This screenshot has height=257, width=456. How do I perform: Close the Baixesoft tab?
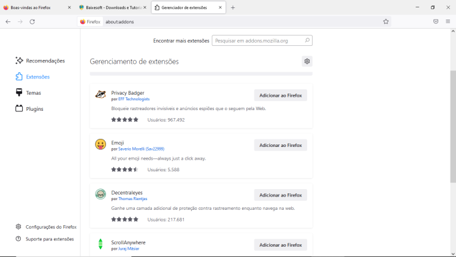(x=145, y=7)
